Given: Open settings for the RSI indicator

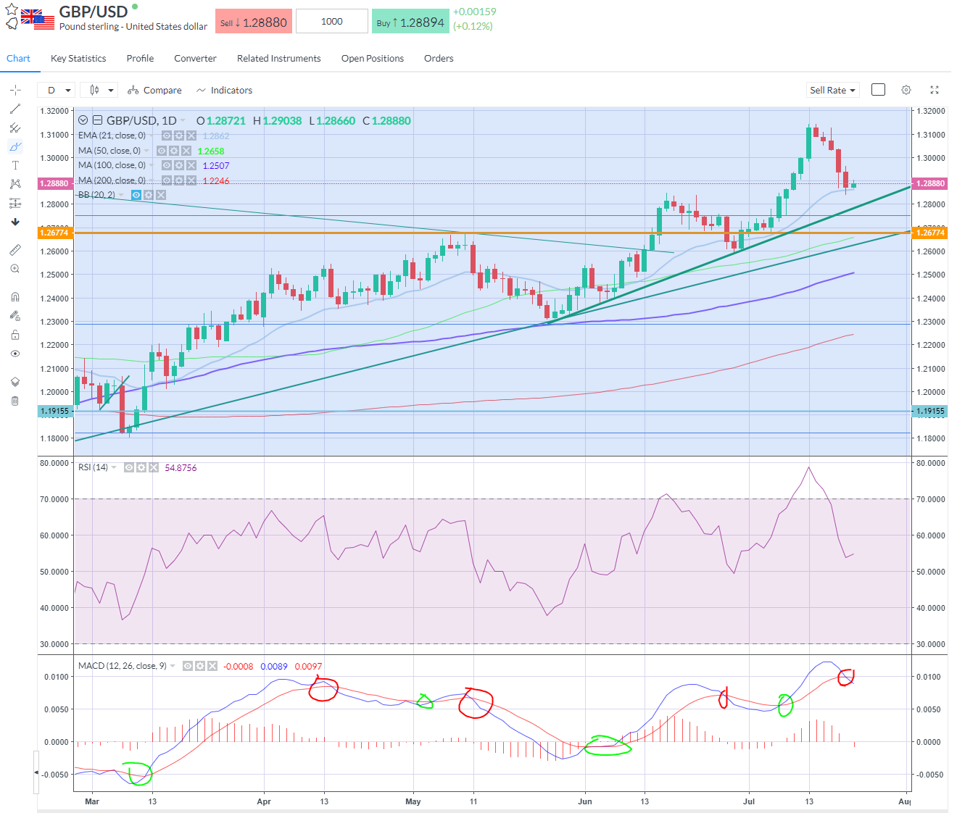Looking at the screenshot, I should tap(141, 468).
